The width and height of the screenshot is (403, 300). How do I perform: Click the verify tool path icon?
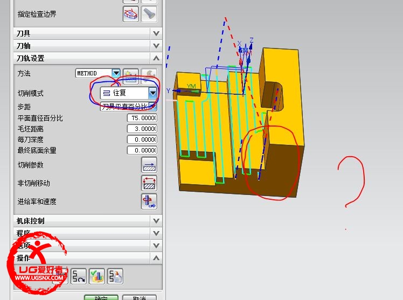click(96, 276)
